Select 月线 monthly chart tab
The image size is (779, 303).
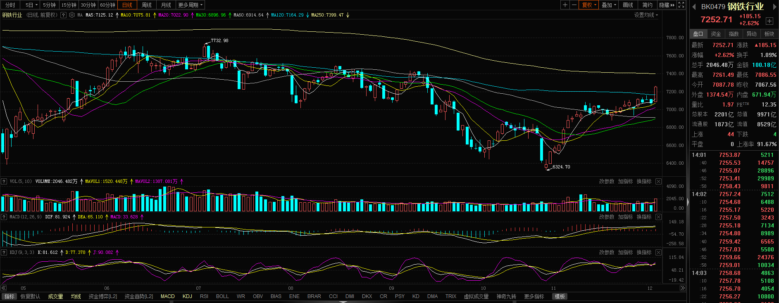166,5
